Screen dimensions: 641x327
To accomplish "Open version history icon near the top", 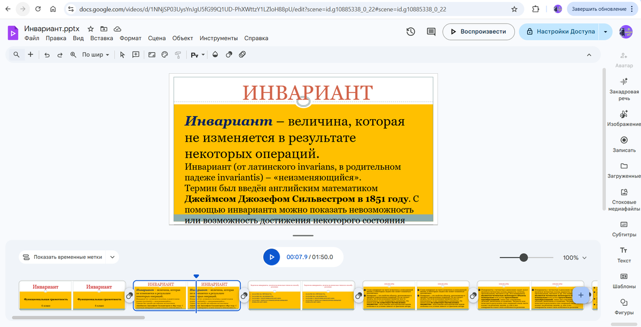I will tap(410, 32).
